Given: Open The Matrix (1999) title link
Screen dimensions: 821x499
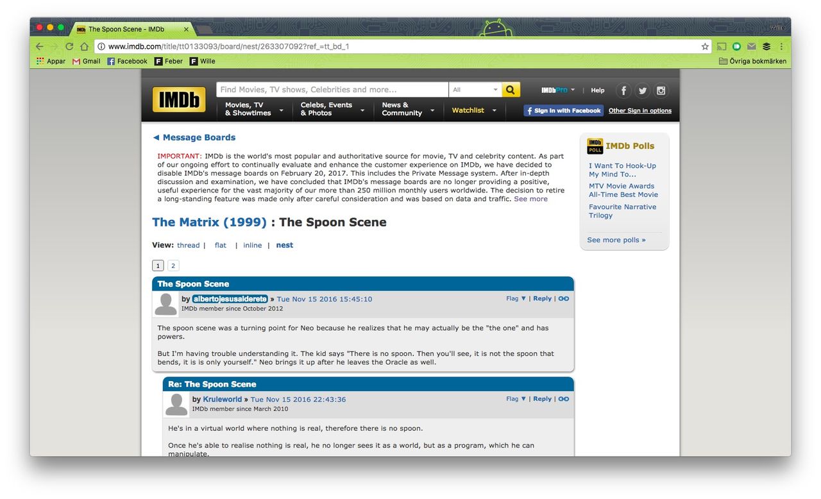Looking at the screenshot, I should tap(209, 223).
